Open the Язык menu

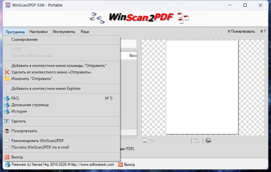tap(85, 32)
